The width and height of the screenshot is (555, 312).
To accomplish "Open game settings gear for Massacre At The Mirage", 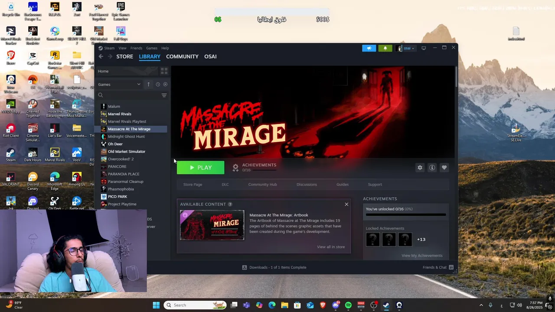I will click(420, 168).
